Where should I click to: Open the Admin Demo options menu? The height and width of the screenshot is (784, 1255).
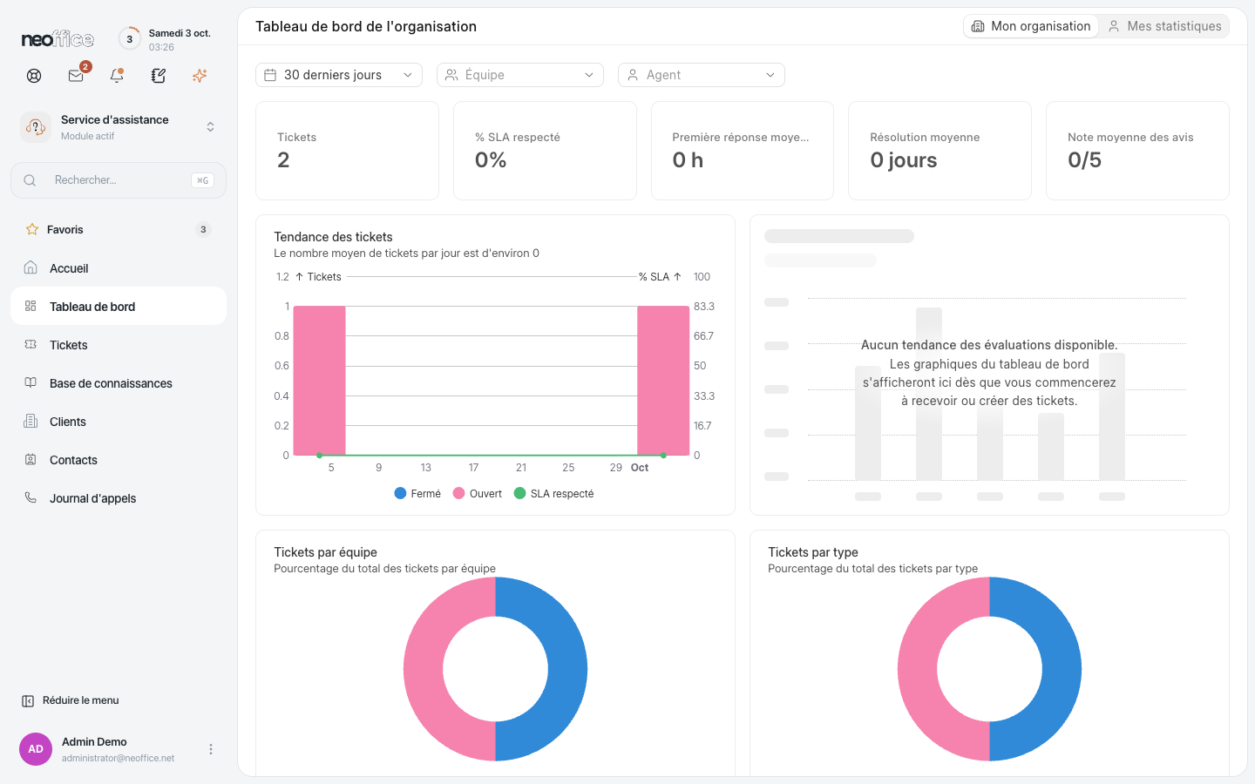(x=210, y=749)
